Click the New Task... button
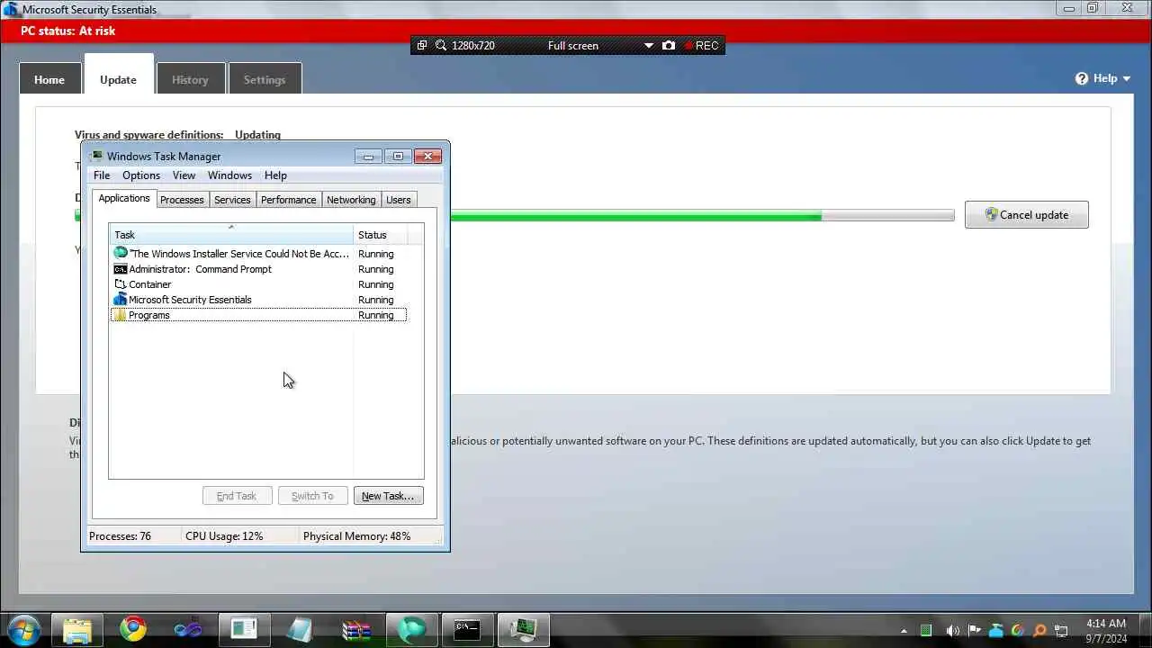This screenshot has height=648, width=1152. click(388, 496)
